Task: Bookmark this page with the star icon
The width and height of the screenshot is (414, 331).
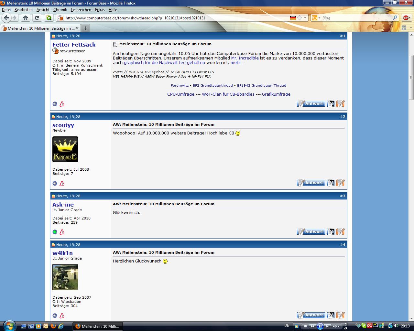Action: click(x=300, y=18)
